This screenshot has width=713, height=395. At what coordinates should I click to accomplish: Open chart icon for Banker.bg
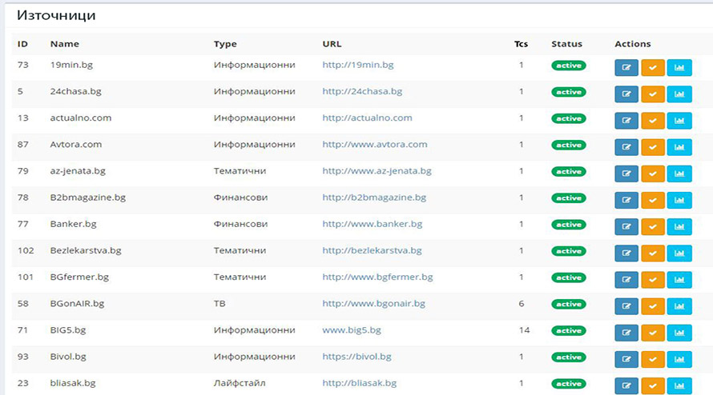(x=679, y=226)
